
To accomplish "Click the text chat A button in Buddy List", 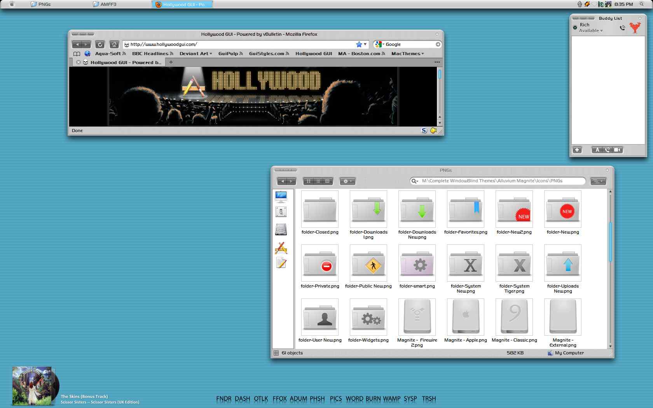I will coord(597,150).
